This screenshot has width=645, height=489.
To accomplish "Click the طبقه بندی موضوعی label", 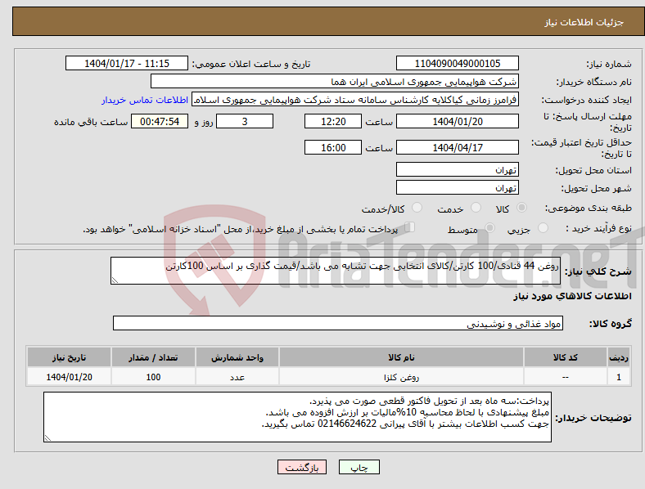I will [x=589, y=208].
